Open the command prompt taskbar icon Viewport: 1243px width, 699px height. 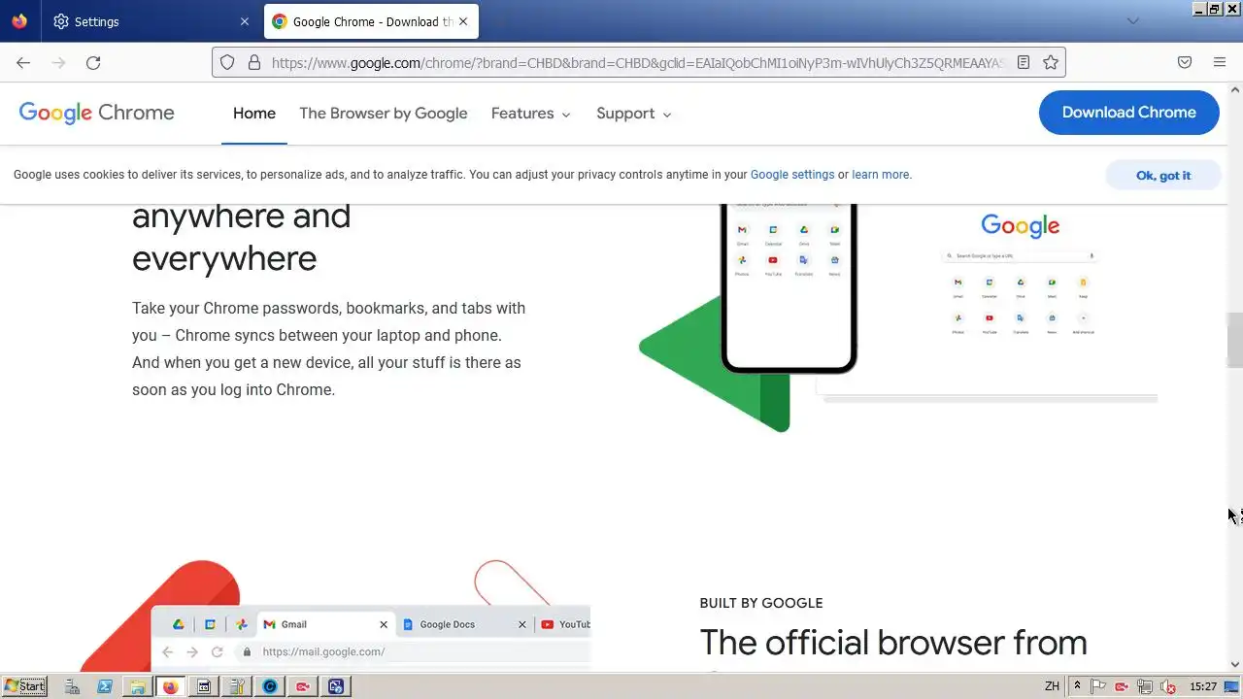(x=204, y=686)
